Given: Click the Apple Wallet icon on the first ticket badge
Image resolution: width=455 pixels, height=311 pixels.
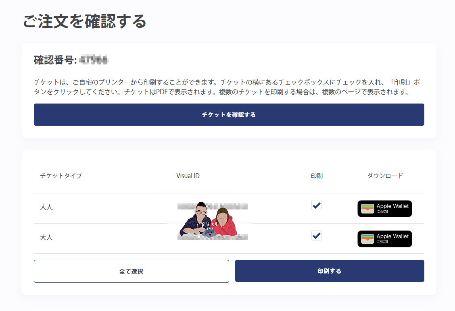Looking at the screenshot, I should point(367,208).
